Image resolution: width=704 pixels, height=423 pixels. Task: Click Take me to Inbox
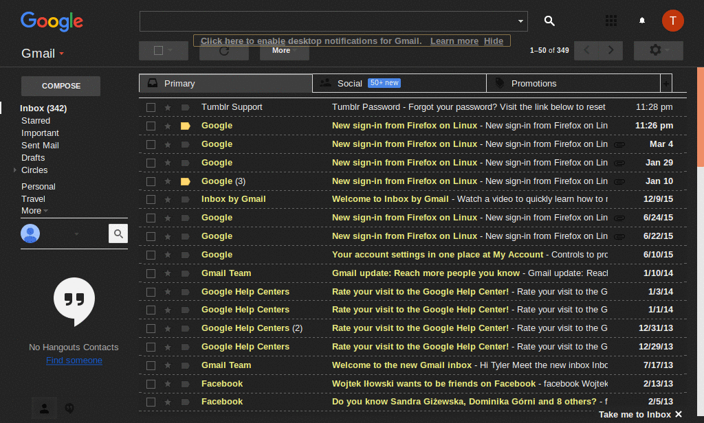(635, 415)
